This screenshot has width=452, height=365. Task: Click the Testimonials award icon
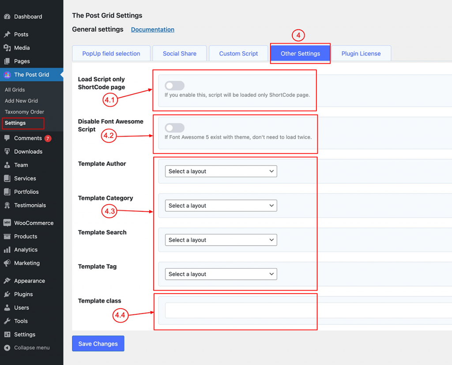tap(7, 205)
